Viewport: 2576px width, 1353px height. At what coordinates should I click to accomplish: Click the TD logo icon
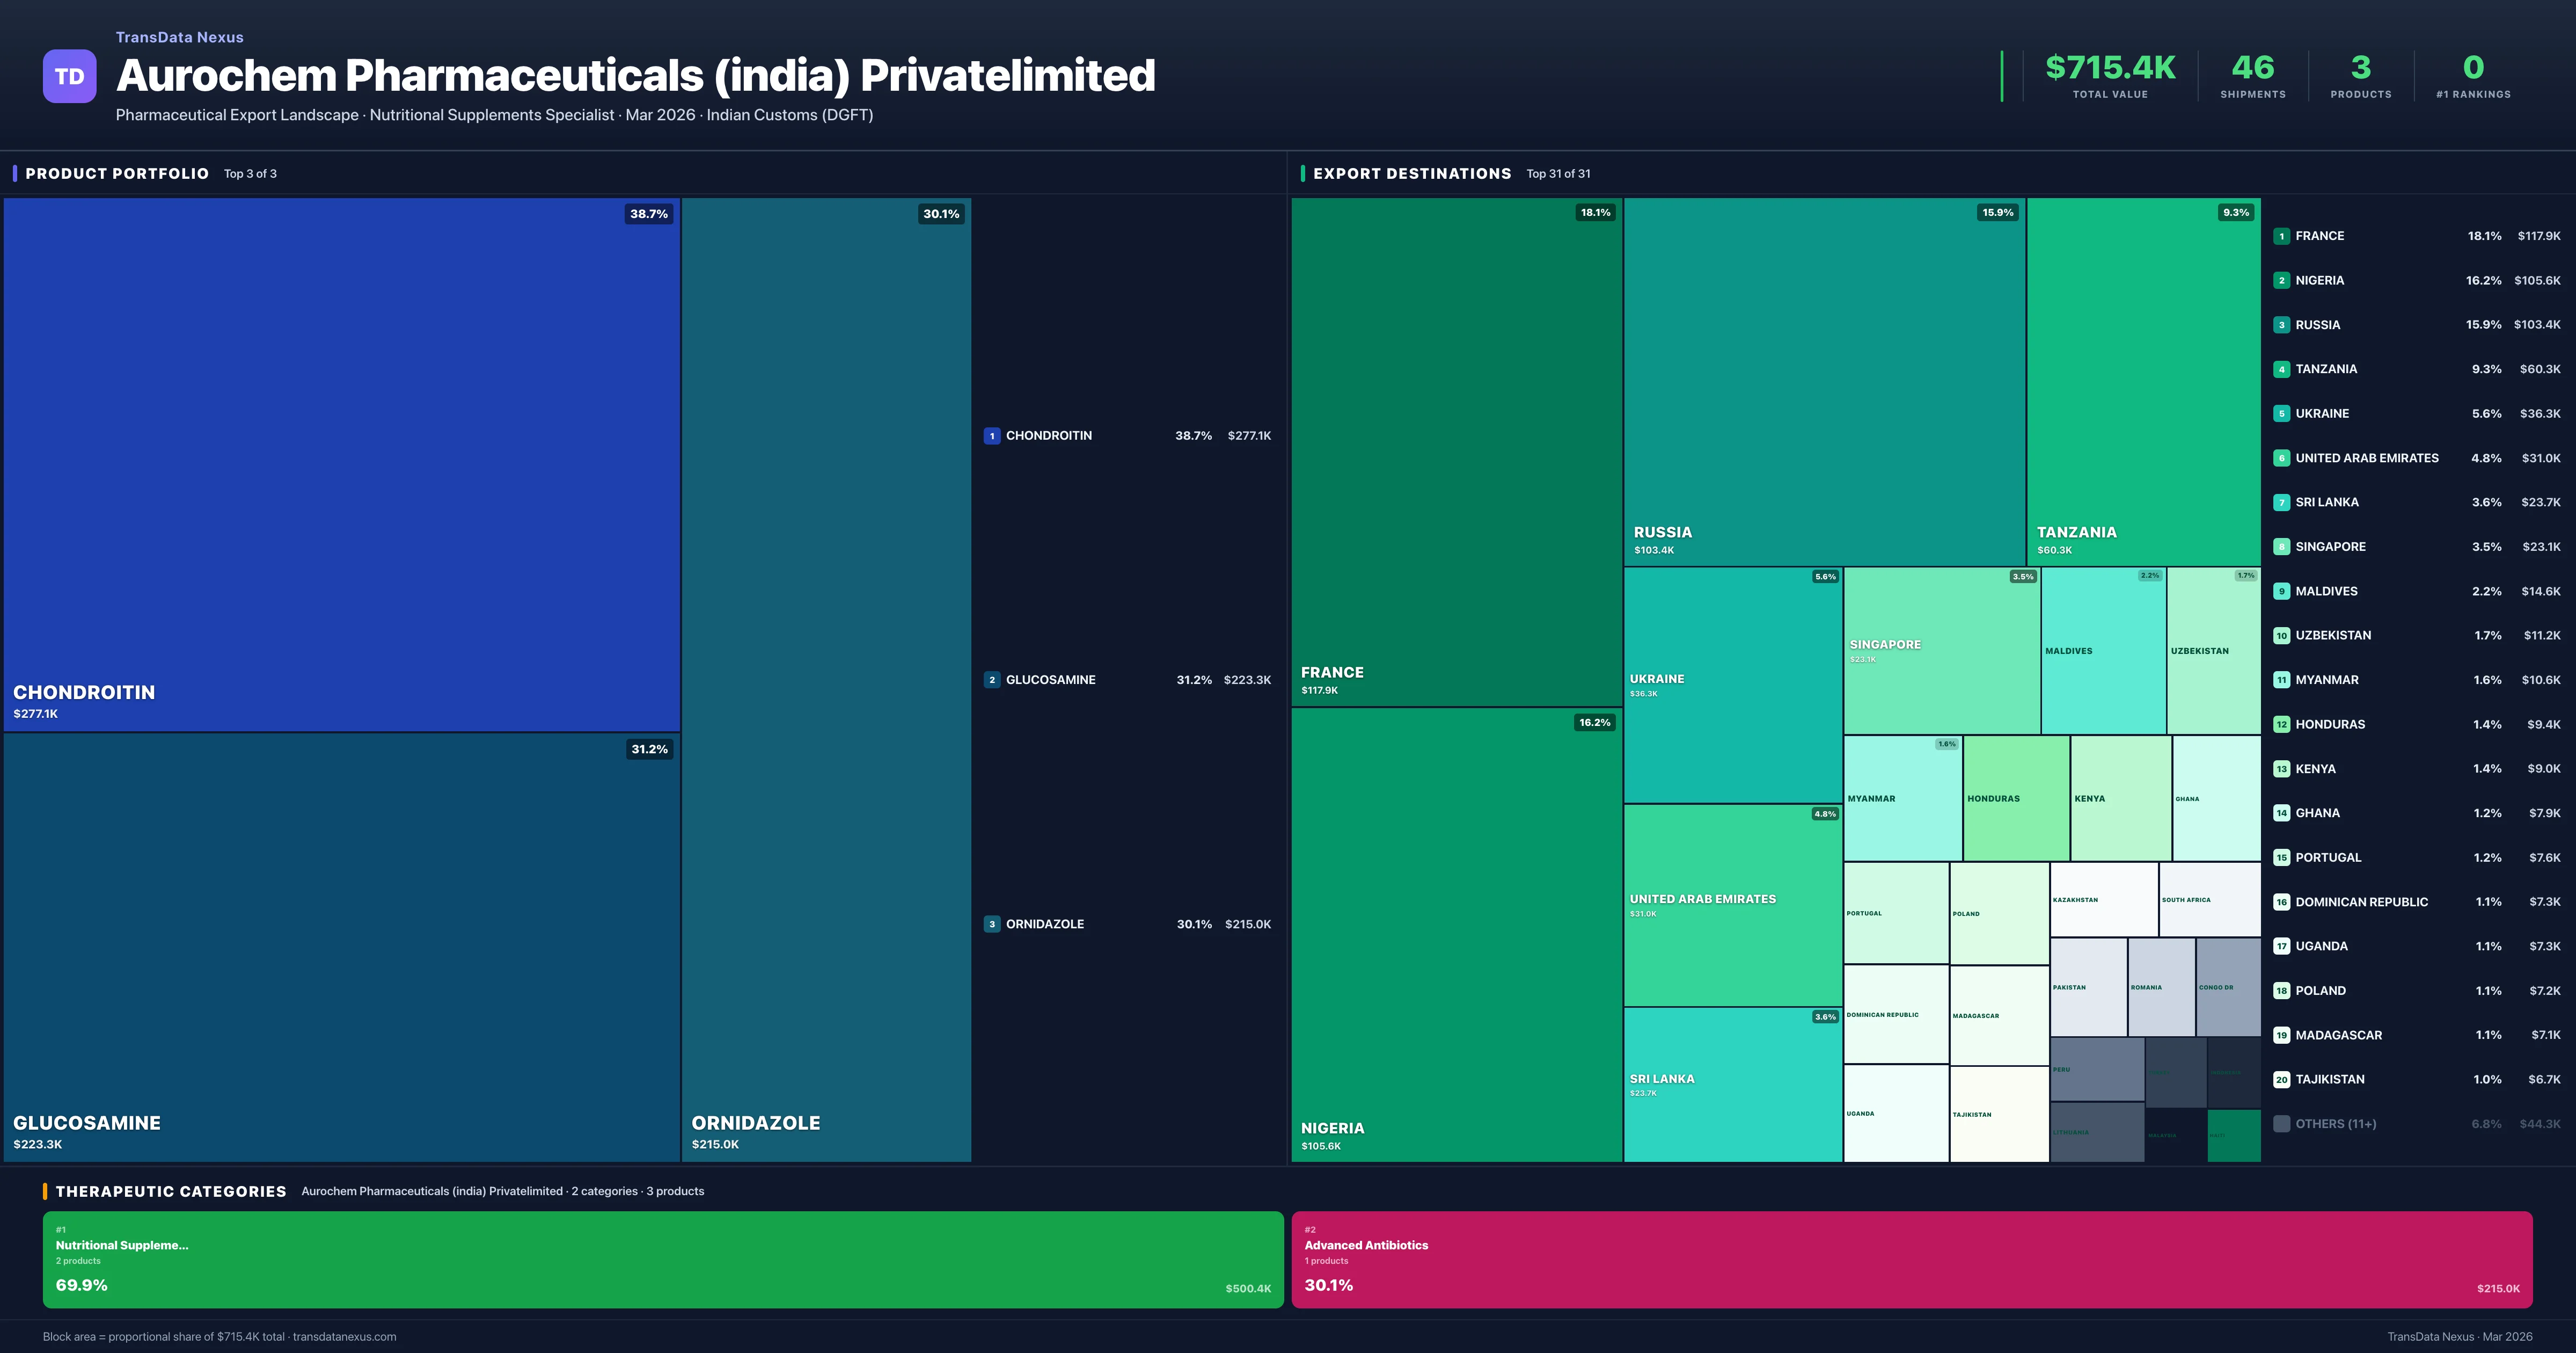point(69,76)
